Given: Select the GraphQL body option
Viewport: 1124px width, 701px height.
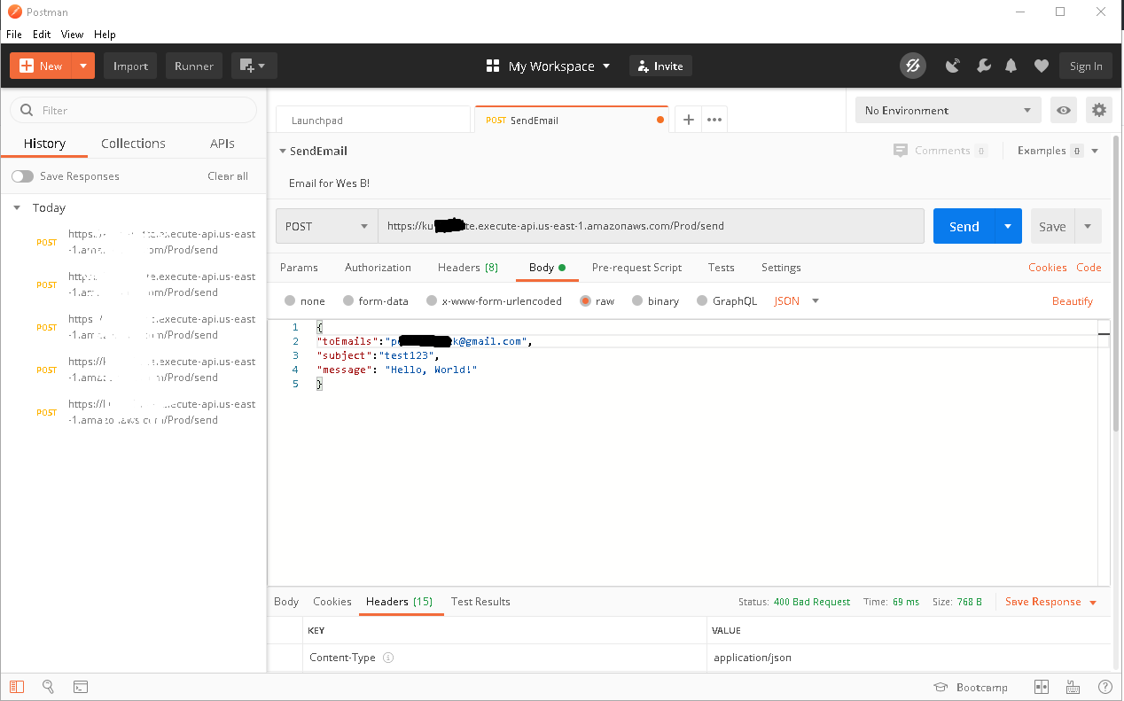Looking at the screenshot, I should 702,301.
